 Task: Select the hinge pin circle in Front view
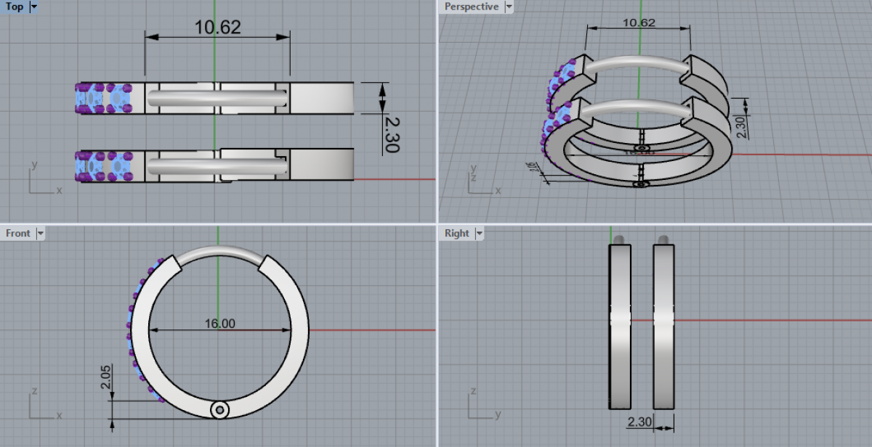[x=219, y=410]
